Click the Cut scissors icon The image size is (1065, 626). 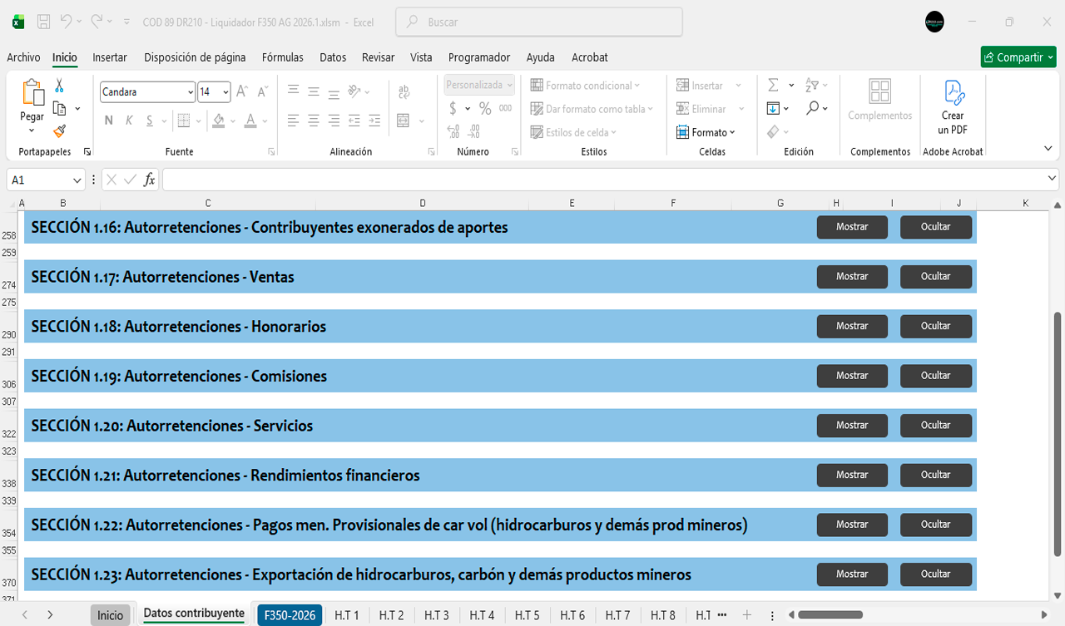click(x=59, y=86)
